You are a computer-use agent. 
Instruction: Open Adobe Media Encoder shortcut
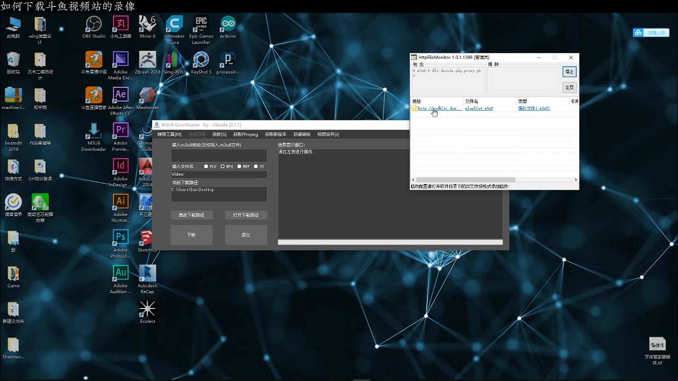(x=121, y=66)
